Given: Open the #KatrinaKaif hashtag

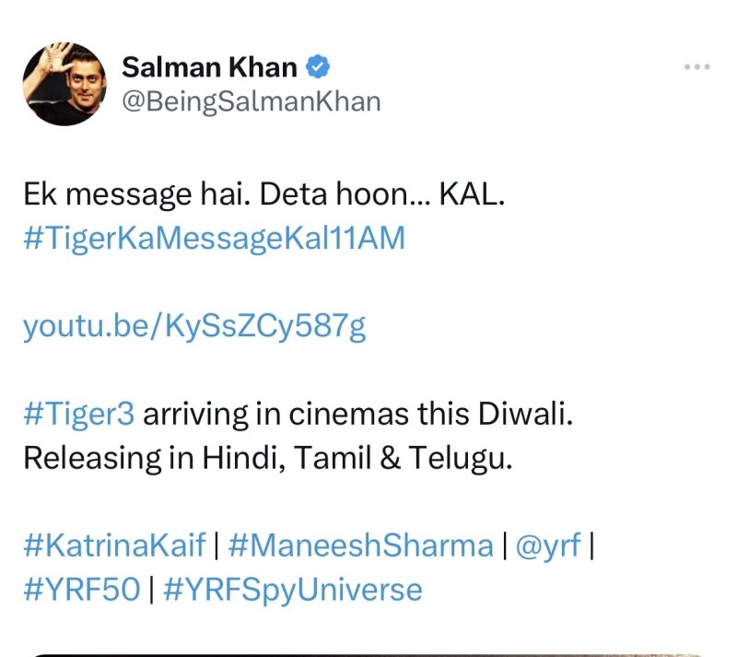Looking at the screenshot, I should pyautogui.click(x=114, y=546).
